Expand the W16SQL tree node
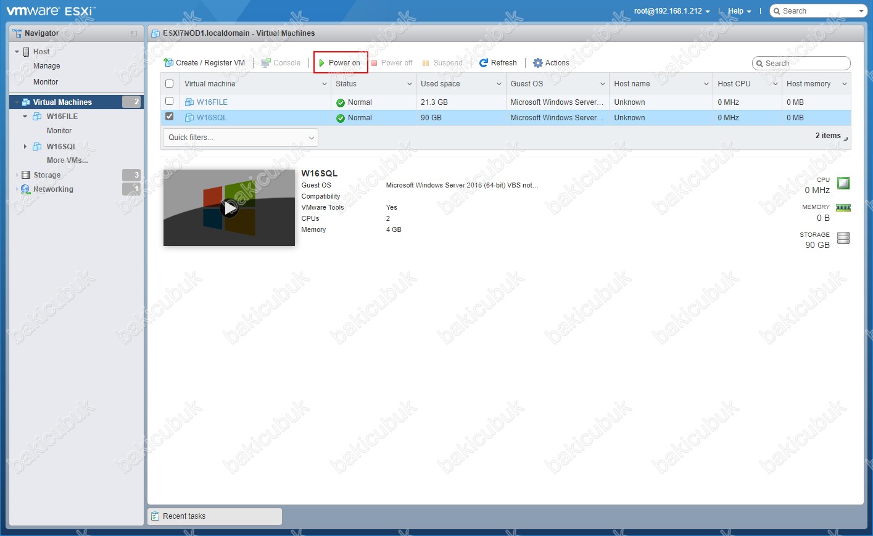Viewport: 873px width, 536px height. [25, 147]
